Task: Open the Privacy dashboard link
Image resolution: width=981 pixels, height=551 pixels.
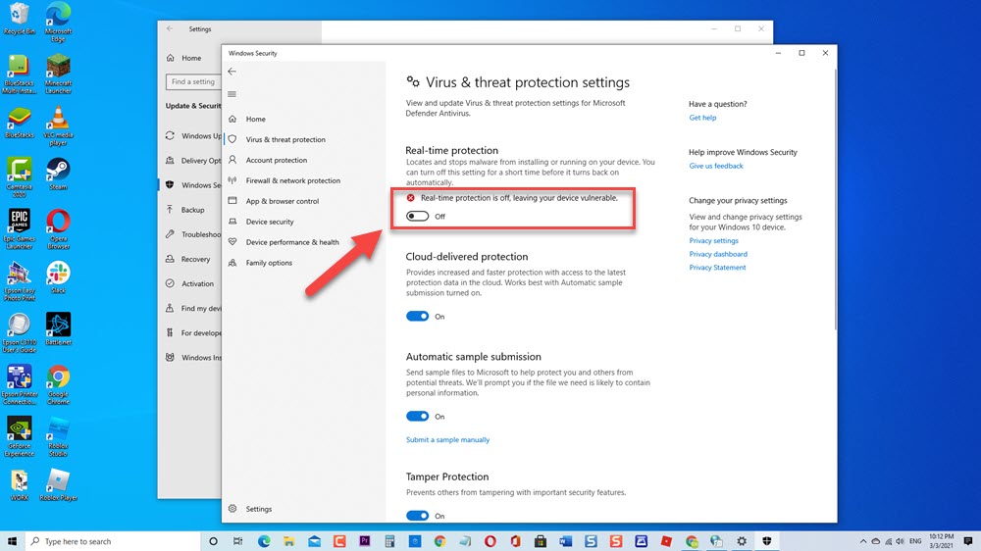Action: (x=718, y=254)
